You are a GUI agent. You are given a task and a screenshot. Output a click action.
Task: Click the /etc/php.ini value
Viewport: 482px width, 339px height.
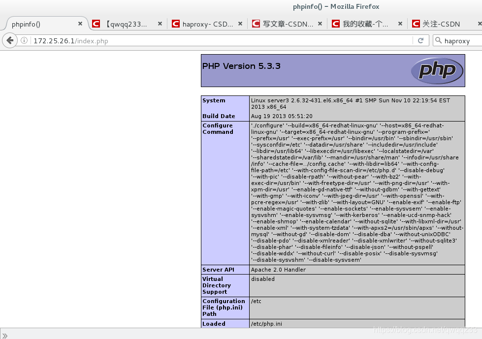(266, 324)
